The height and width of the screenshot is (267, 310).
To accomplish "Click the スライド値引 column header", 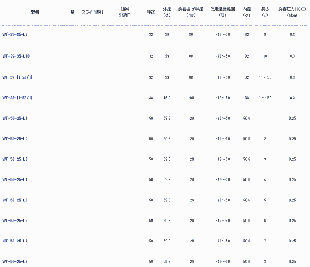I will click(x=92, y=12).
